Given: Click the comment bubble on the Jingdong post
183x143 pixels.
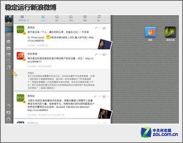Looking at the screenshot, I should coord(104,54).
